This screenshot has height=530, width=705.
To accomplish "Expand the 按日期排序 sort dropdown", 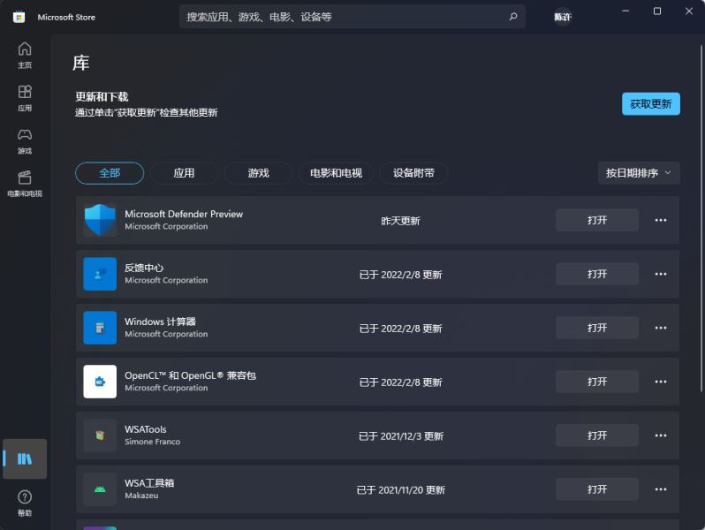I will [x=639, y=173].
